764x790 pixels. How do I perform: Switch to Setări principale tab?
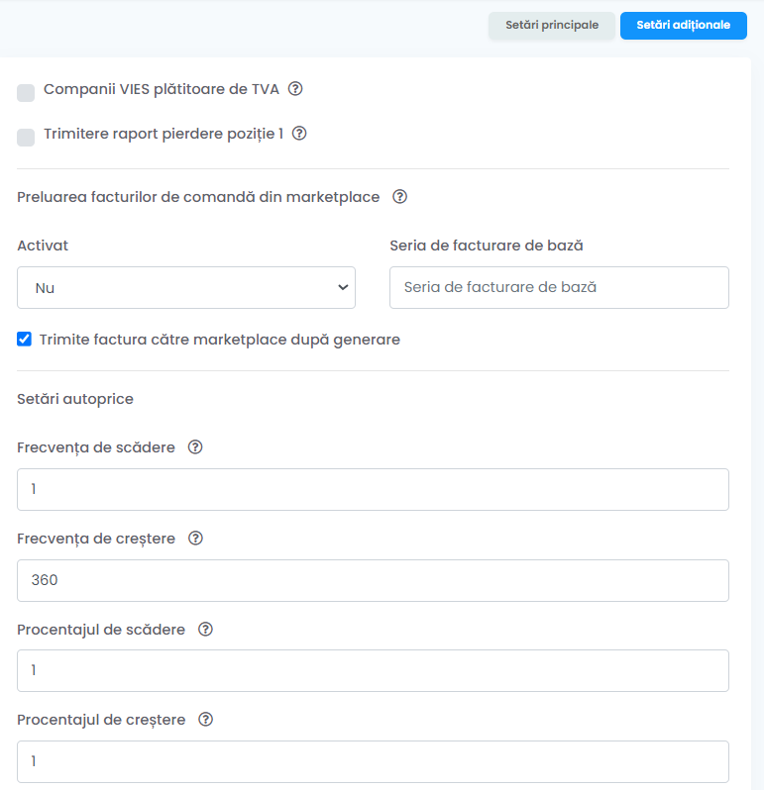pyautogui.click(x=552, y=25)
